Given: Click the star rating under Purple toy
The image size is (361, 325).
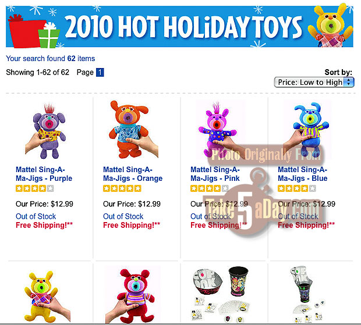Looking at the screenshot, I should (x=35, y=189).
